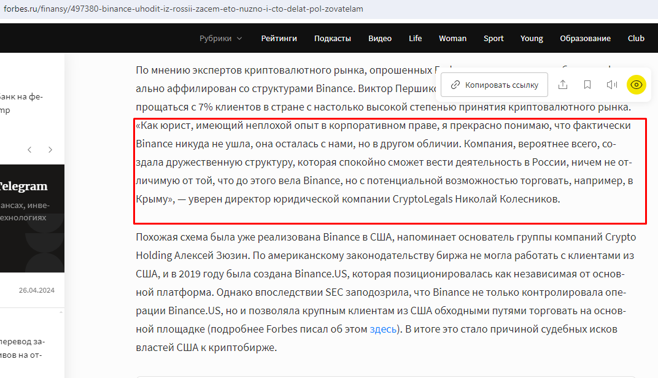658x378 pixels.
Task: Go to the Видео section
Action: [x=380, y=38]
